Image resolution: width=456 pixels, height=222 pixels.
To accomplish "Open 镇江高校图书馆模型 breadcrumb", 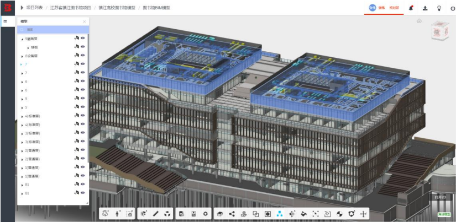I will point(117,8).
